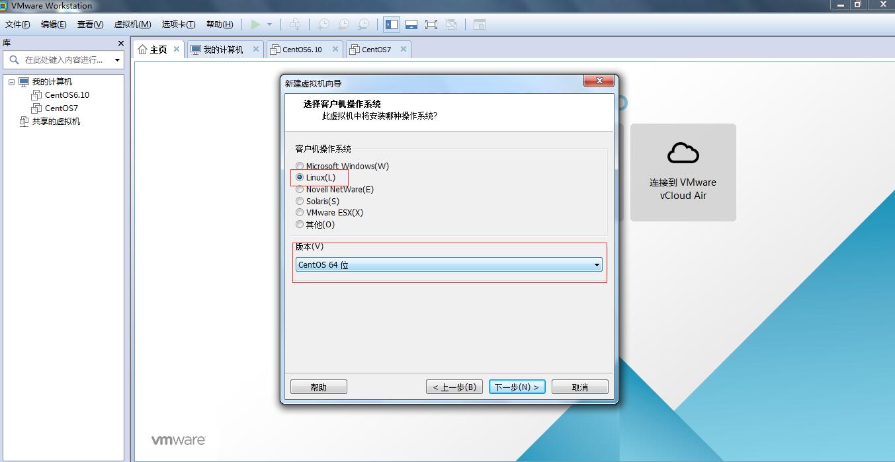Select the Novell NetWare(E) radio button
Screen dimensions: 895x462
300,189
